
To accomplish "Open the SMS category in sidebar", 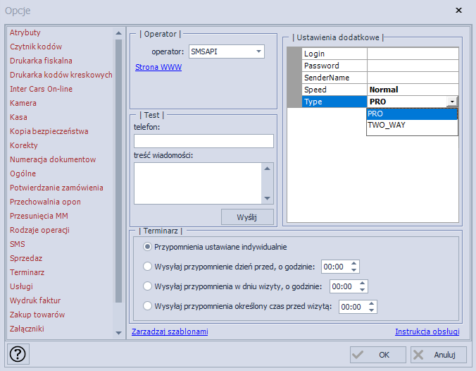I will (x=18, y=244).
